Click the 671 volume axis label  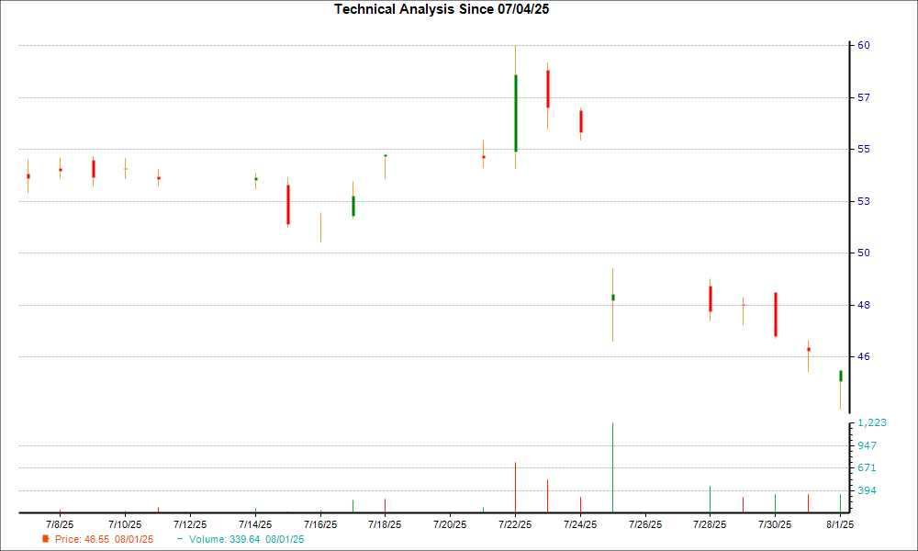click(x=868, y=467)
